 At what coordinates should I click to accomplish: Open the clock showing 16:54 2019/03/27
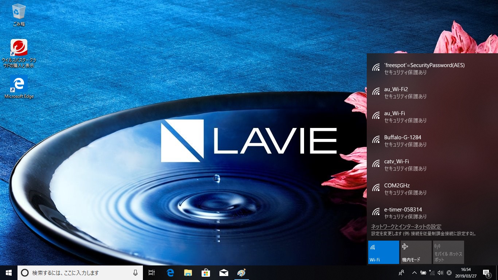pyautogui.click(x=466, y=273)
